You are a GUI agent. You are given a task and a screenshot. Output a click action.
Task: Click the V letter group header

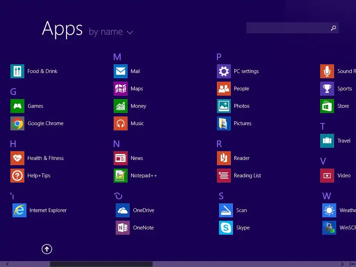[323, 161]
